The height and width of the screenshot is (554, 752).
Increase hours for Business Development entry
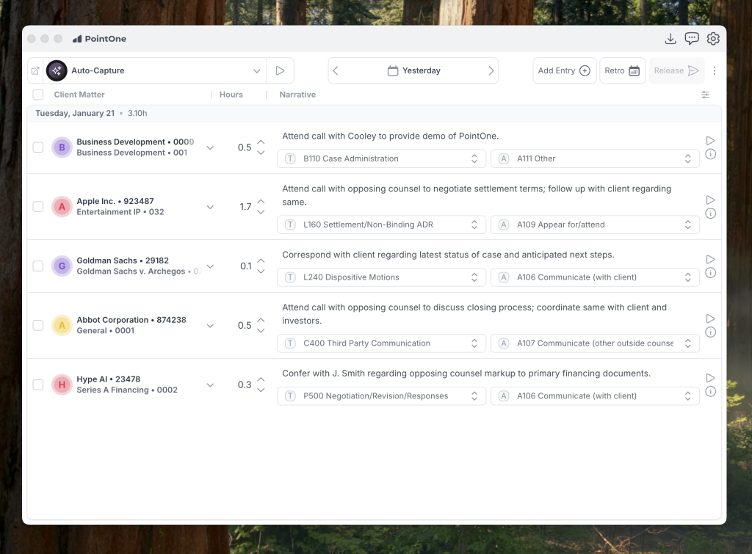click(x=261, y=142)
